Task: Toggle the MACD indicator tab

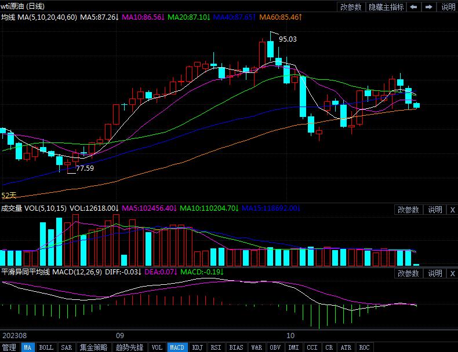Action: (177, 347)
